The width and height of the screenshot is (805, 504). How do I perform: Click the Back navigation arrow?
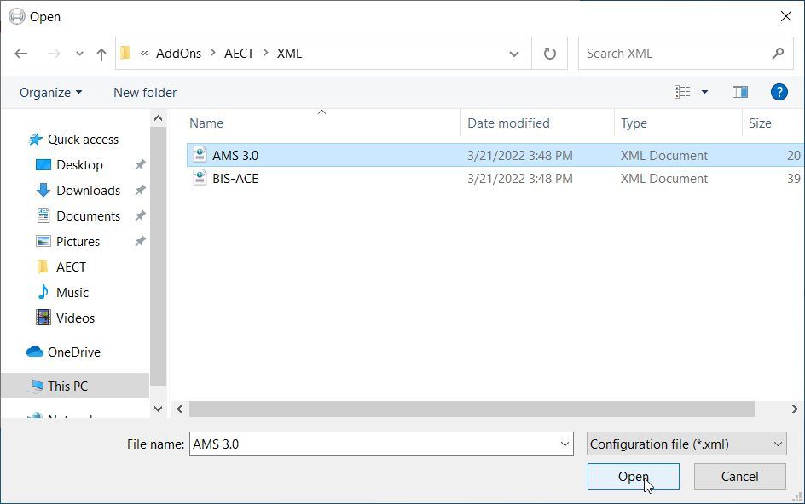coord(21,54)
